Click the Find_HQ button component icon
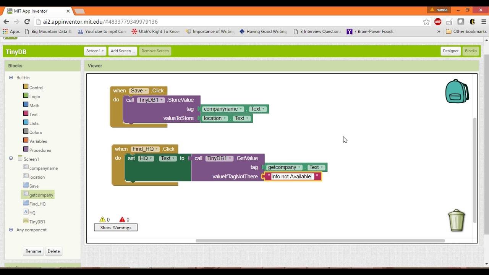This screenshot has width=489, height=275. 26,203
